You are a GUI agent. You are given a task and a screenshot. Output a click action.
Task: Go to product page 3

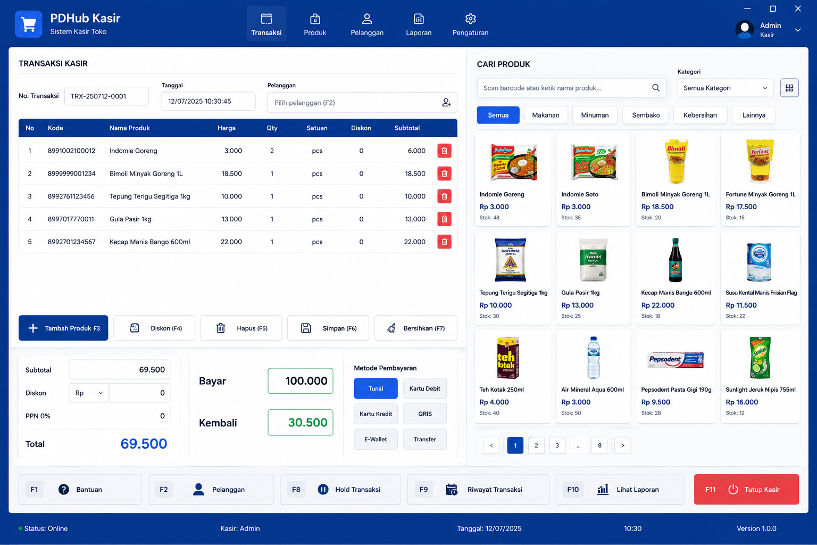coord(557,445)
